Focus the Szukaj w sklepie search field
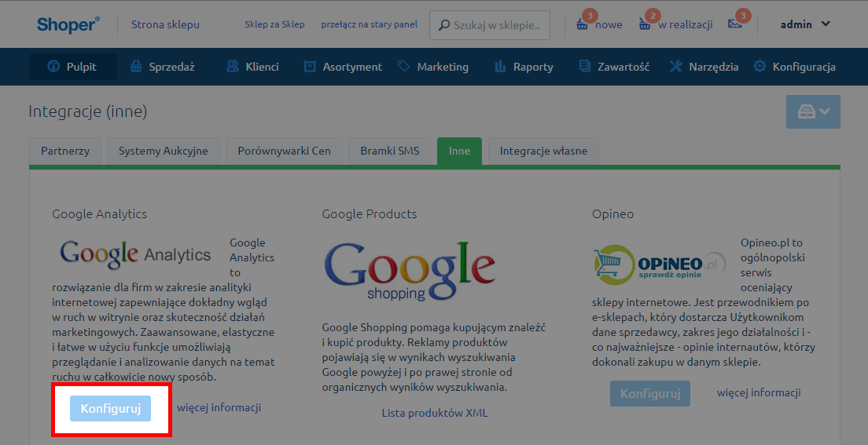This screenshot has height=445, width=868. coord(490,25)
